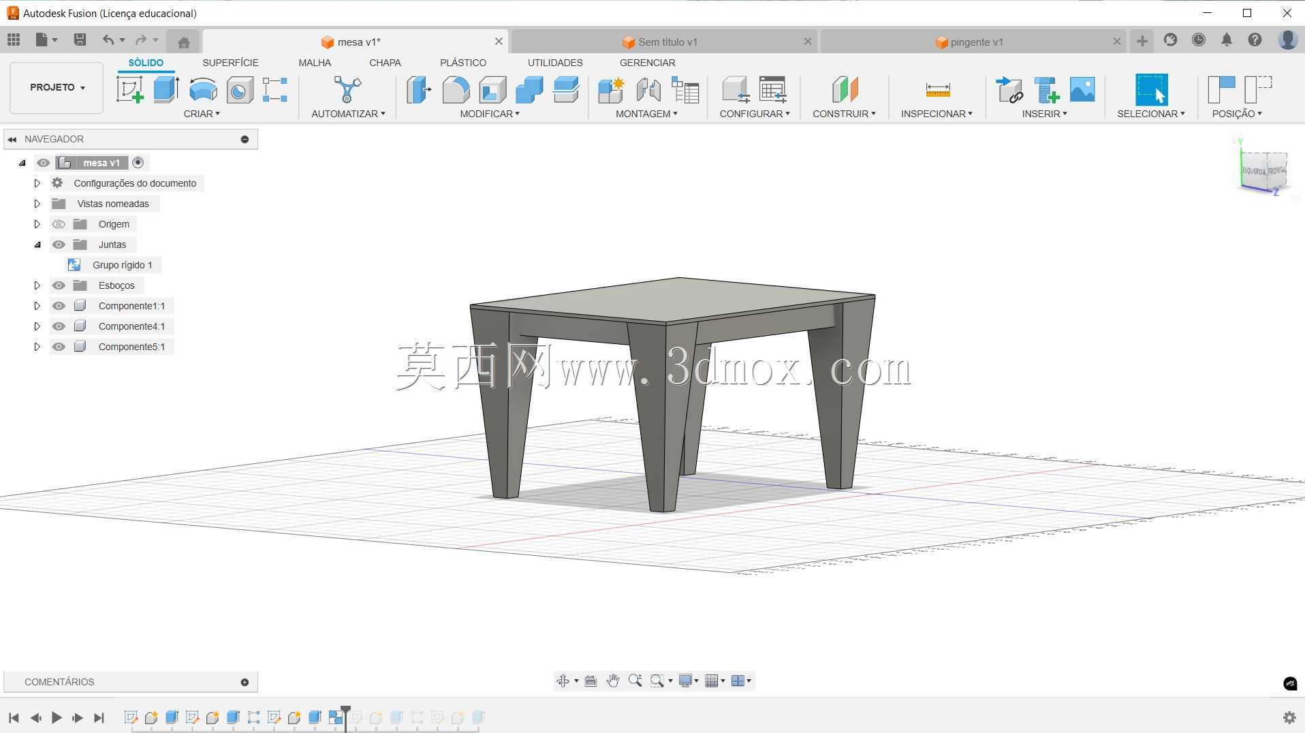Screen dimensions: 1305x733
Task: Select the Extrude tool
Action: tap(166, 89)
